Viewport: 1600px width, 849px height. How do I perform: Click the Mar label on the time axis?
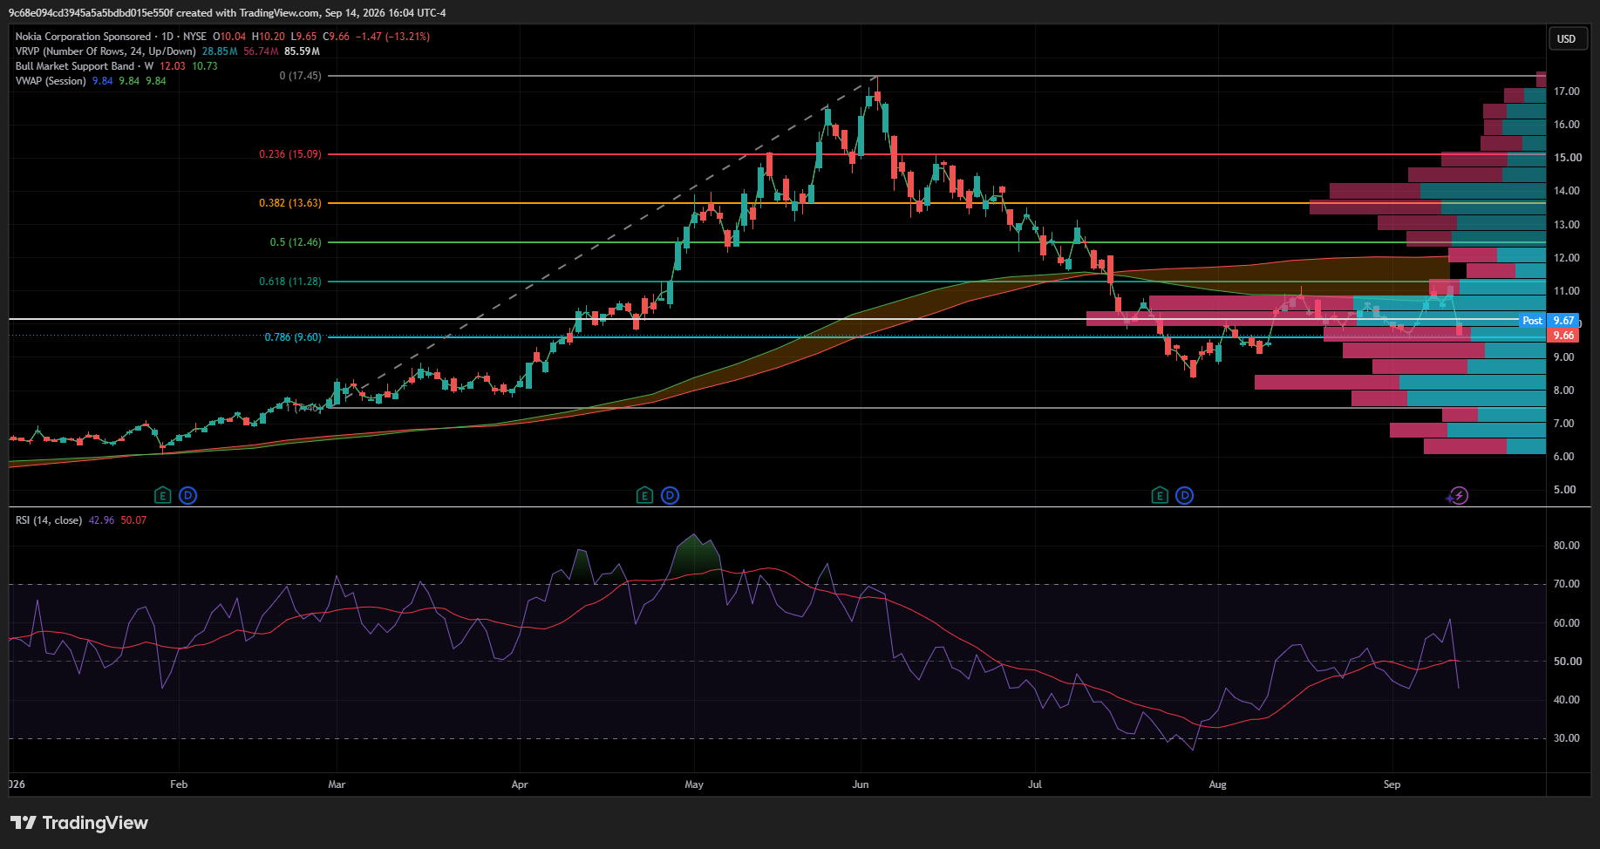click(x=337, y=784)
